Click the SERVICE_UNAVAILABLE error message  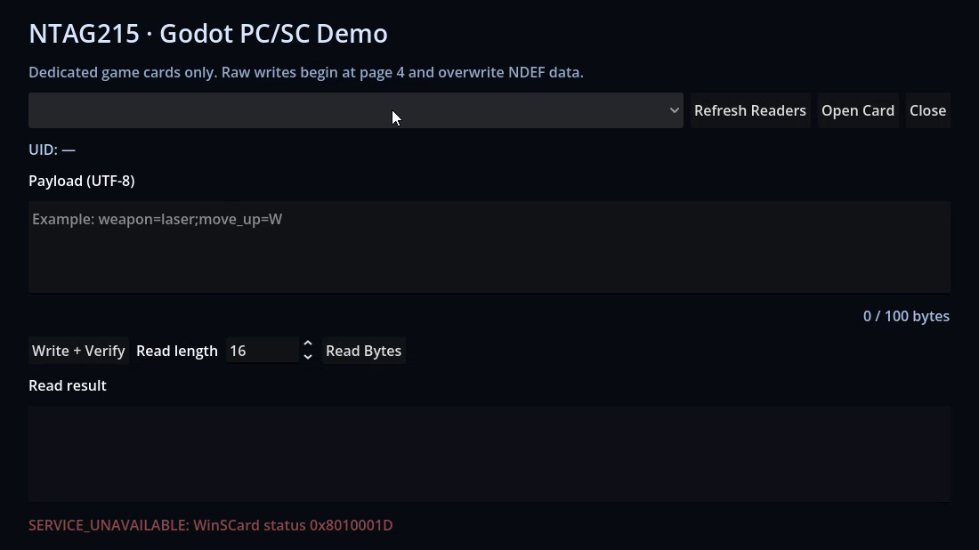pos(210,525)
